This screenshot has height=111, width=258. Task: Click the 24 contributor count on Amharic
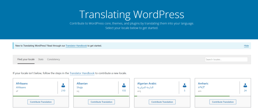pos(245,91)
